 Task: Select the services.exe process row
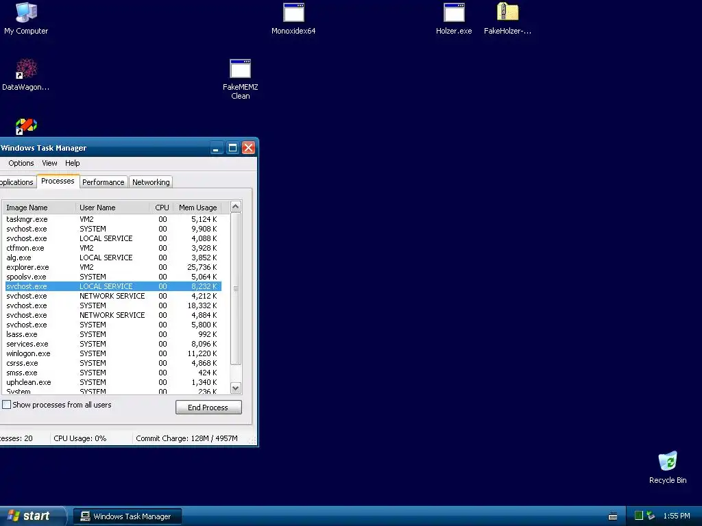[113, 344]
